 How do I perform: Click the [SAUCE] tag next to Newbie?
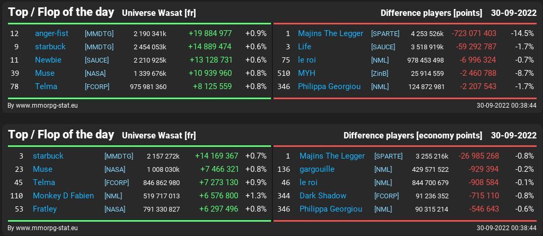click(x=97, y=60)
